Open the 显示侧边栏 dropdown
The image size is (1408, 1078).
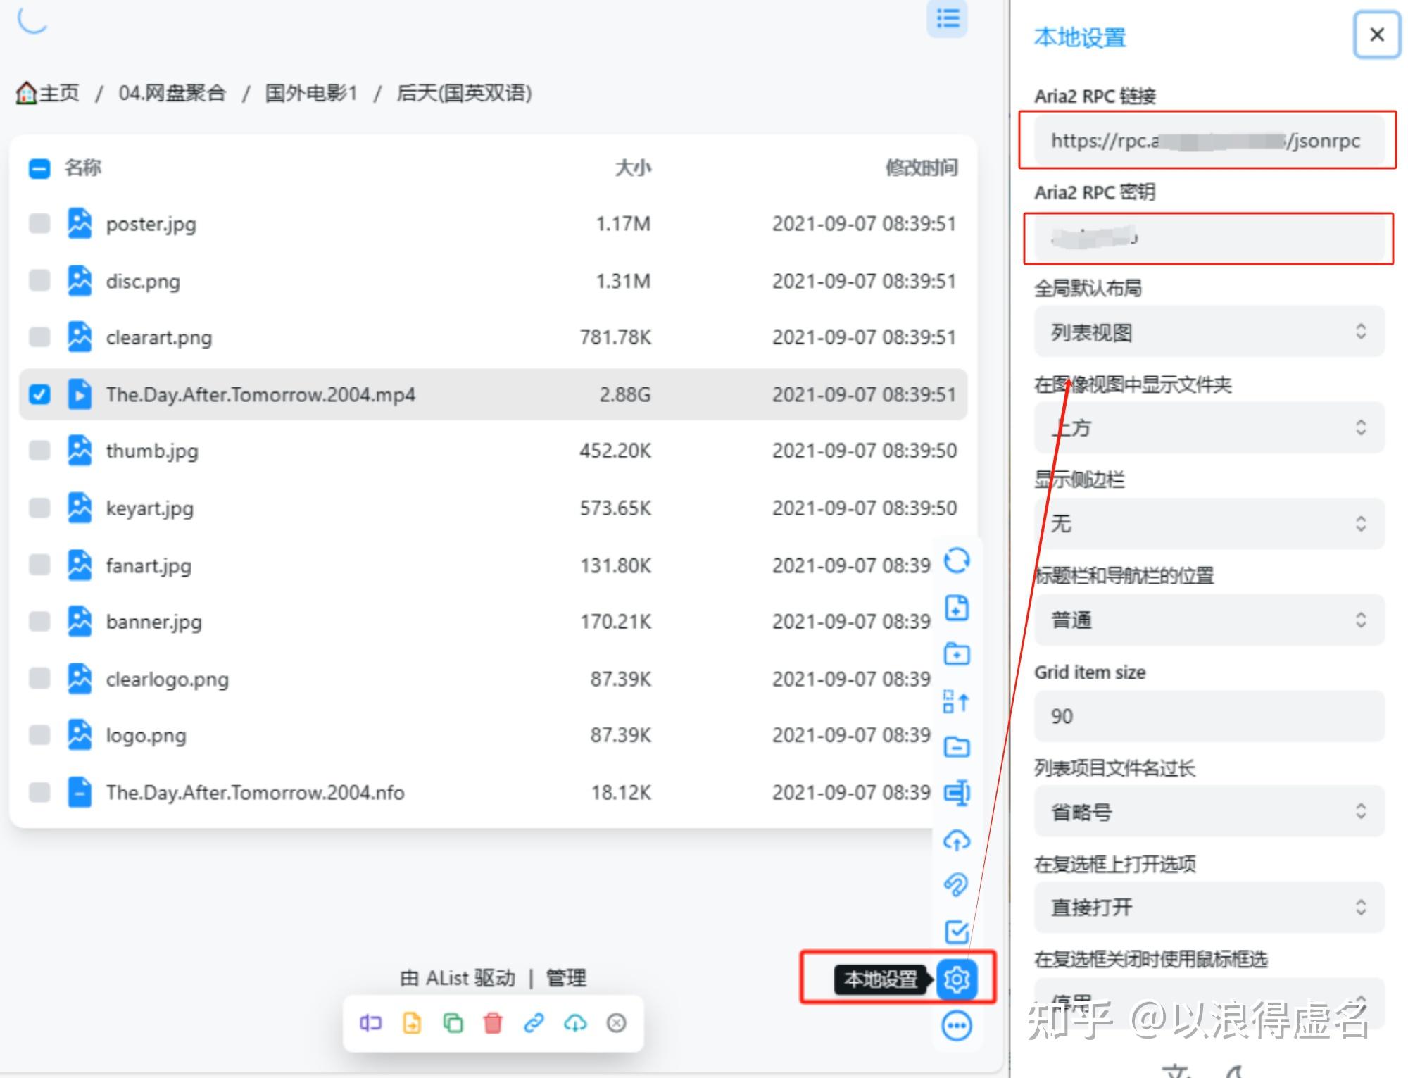1207,522
